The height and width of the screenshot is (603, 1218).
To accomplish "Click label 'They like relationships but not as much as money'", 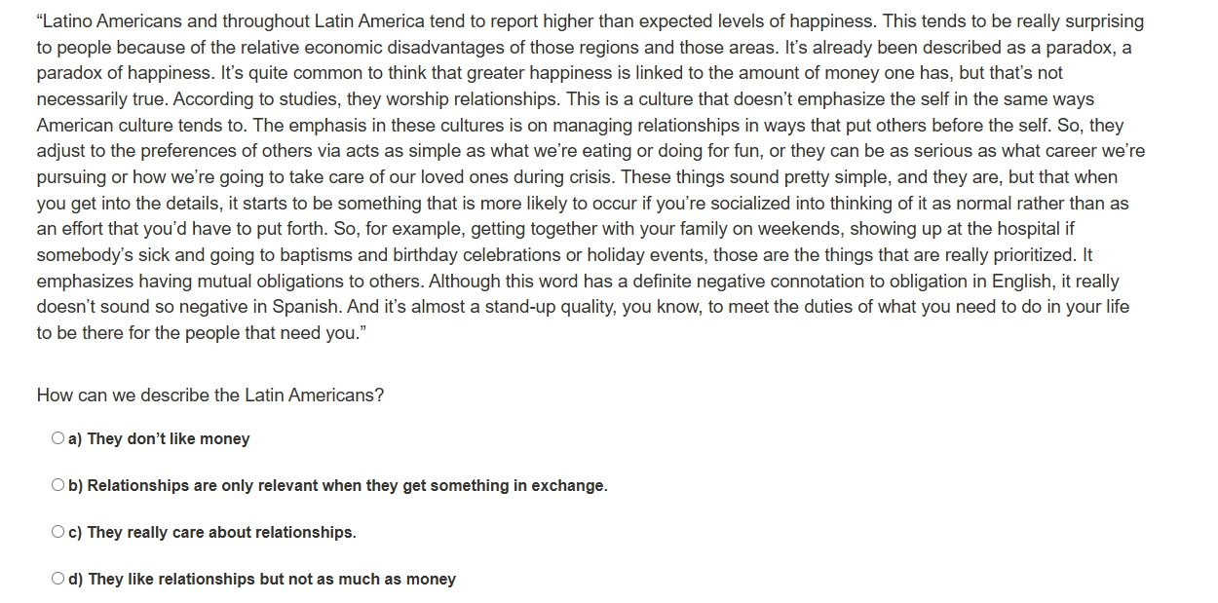I will pyautogui.click(x=272, y=580).
